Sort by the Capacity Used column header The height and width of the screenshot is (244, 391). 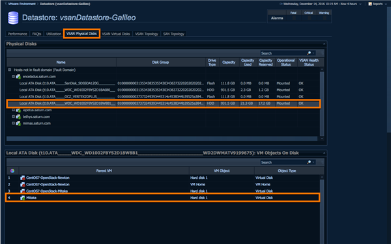point(248,62)
